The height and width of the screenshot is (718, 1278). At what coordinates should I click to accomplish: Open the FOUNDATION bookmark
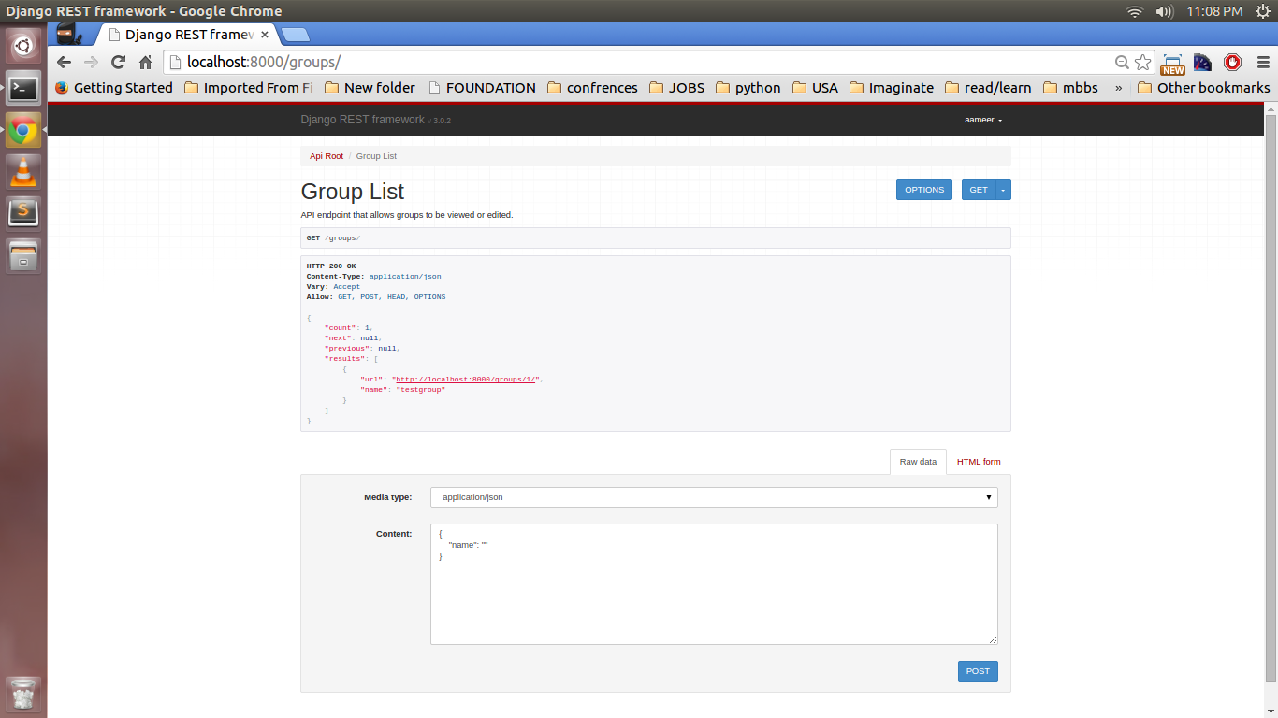point(482,88)
